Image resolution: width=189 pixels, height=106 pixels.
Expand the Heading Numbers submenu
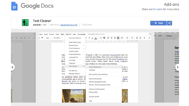[76, 54]
